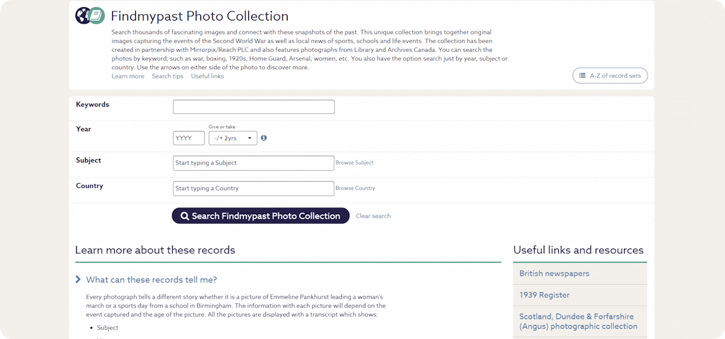Click Browse Country link
Viewport: 725px width, 339px height.
click(x=355, y=188)
